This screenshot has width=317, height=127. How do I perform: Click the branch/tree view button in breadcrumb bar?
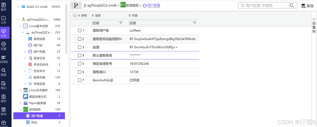pos(76,5)
